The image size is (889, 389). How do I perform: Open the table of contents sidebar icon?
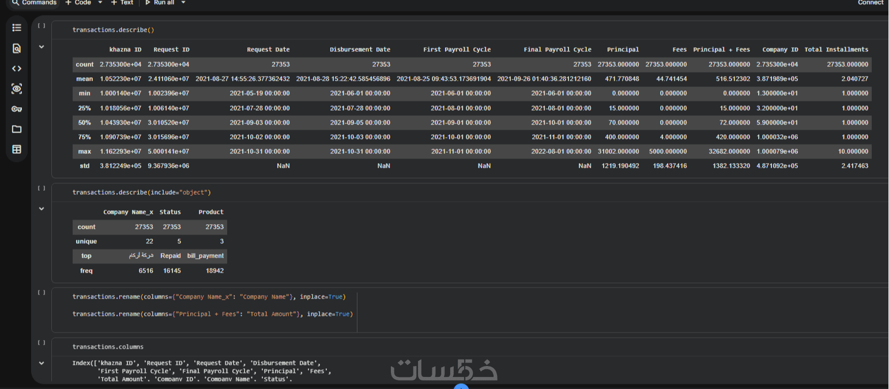point(17,28)
